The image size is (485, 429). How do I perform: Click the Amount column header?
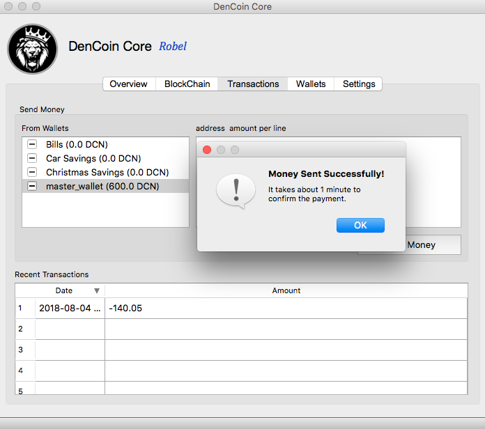pos(286,290)
